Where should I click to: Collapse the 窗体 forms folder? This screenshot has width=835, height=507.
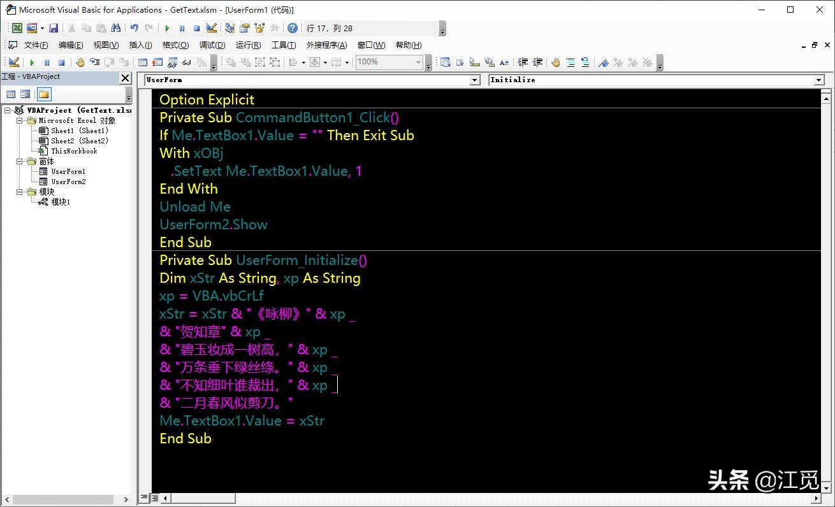(x=19, y=161)
